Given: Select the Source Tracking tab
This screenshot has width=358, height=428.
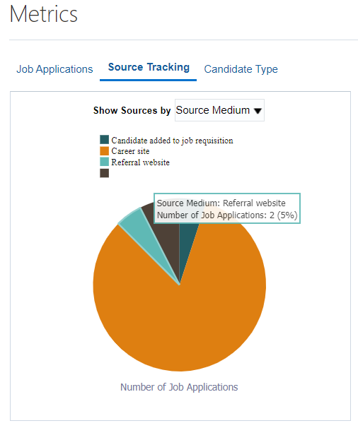Looking at the screenshot, I should [149, 67].
